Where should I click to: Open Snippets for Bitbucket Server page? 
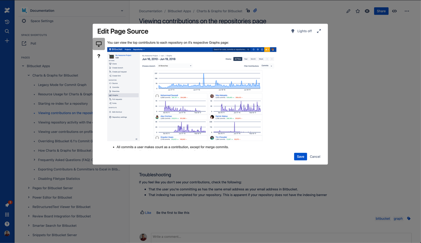55,235
